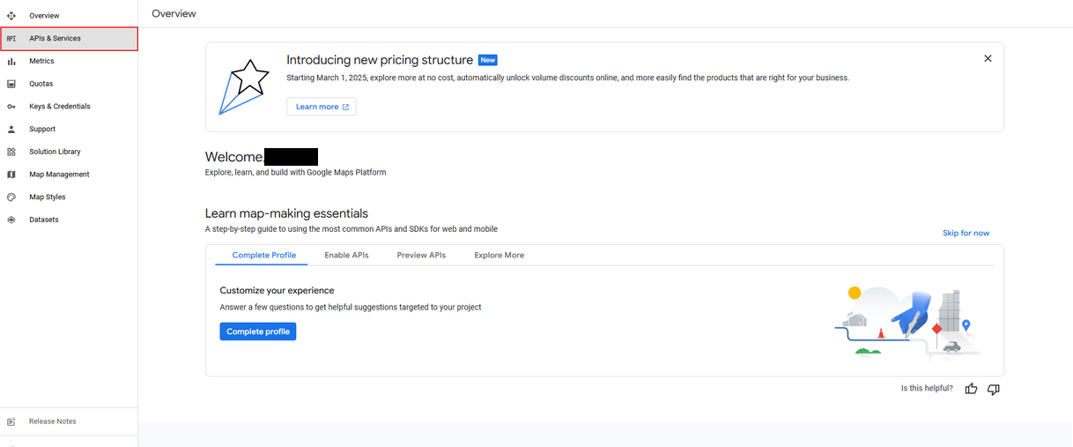Open Solution Library
The height and width of the screenshot is (447, 1073).
(x=69, y=152)
